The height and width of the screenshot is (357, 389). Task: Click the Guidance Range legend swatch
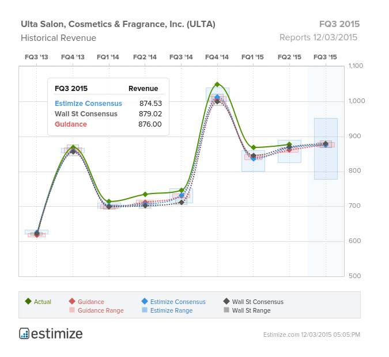(x=72, y=310)
